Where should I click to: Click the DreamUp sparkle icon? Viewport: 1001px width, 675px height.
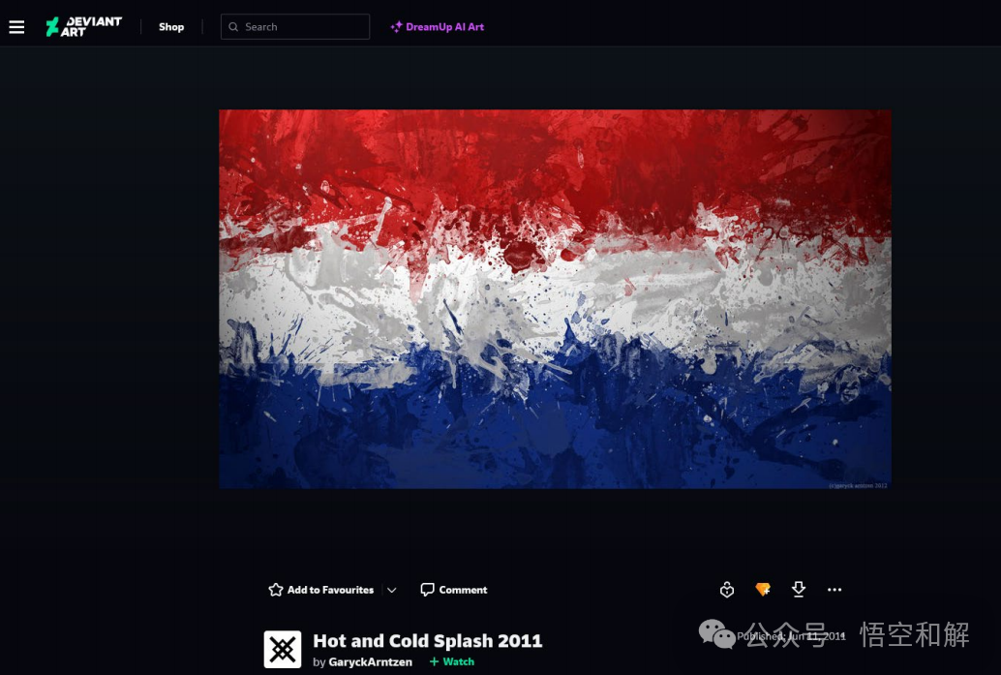tap(397, 27)
